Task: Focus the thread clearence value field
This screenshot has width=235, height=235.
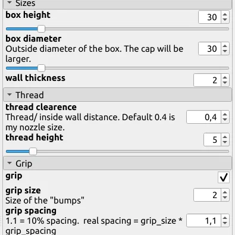Action: click(x=203, y=117)
